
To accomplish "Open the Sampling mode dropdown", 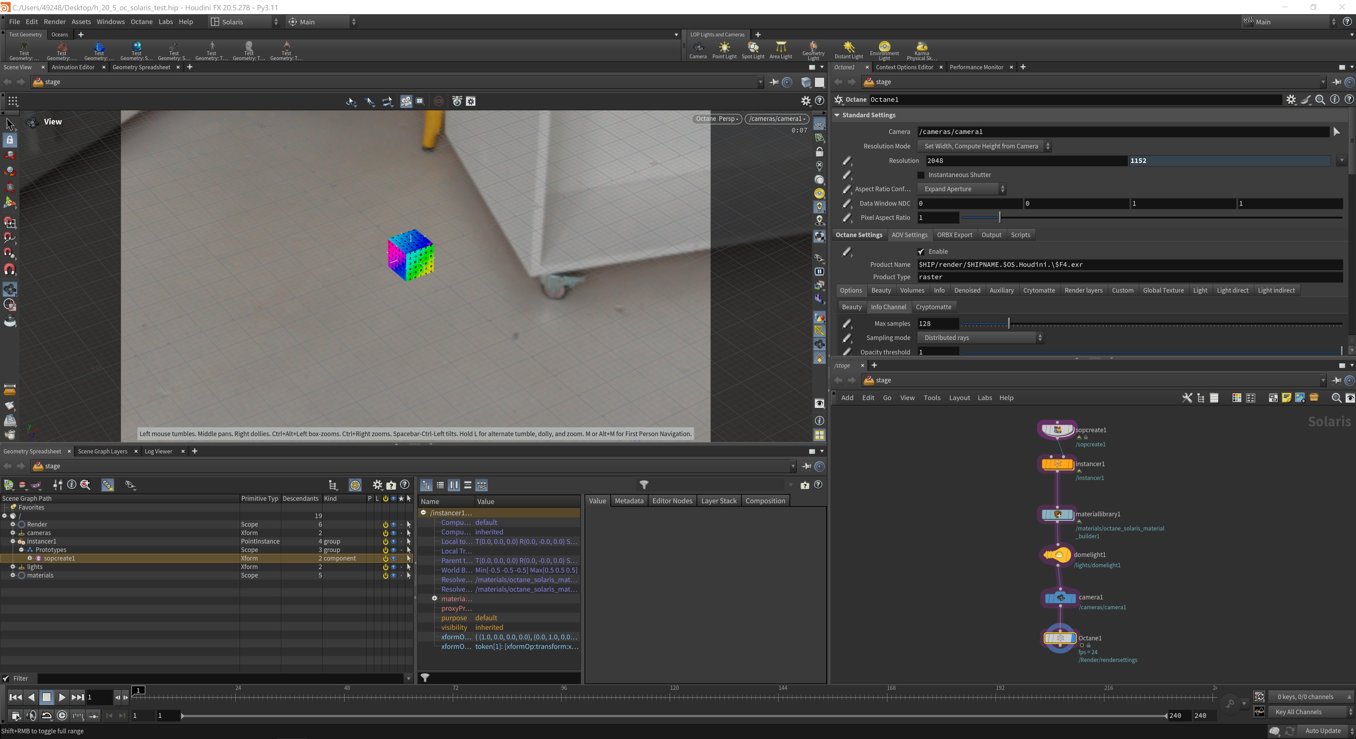I will click(980, 338).
